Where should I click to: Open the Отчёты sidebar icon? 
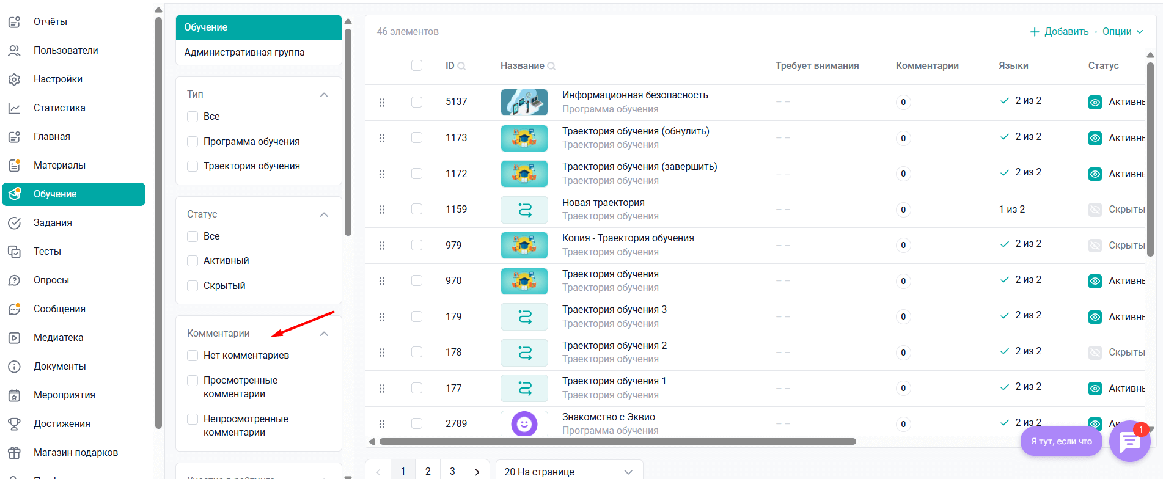point(14,22)
